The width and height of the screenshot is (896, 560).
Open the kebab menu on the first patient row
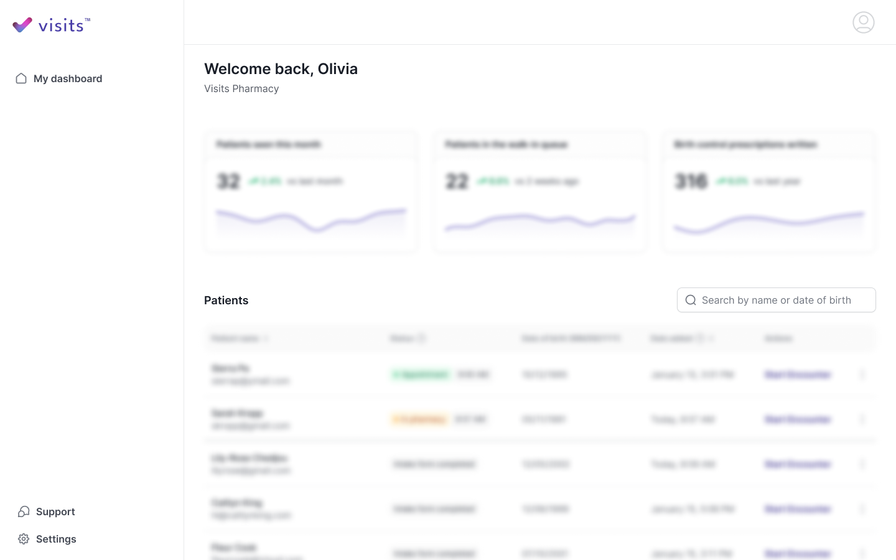(863, 374)
